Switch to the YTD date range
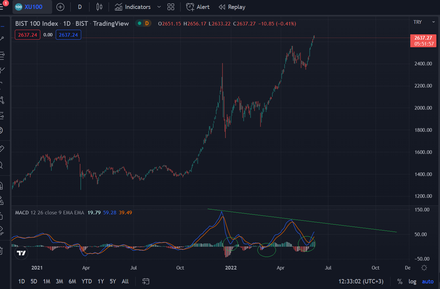Screen dimensions: 440x289 click(87, 281)
